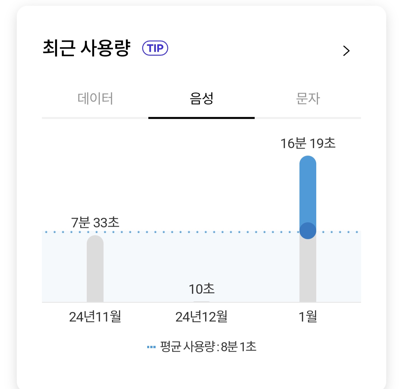This screenshot has height=389, width=403.
Task: Click the 1월 axis label
Action: coord(308,317)
